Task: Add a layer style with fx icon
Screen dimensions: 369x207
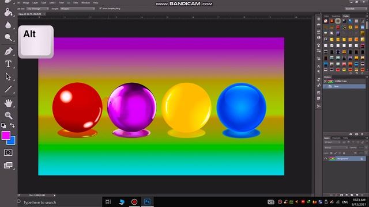Action: pyautogui.click(x=336, y=195)
